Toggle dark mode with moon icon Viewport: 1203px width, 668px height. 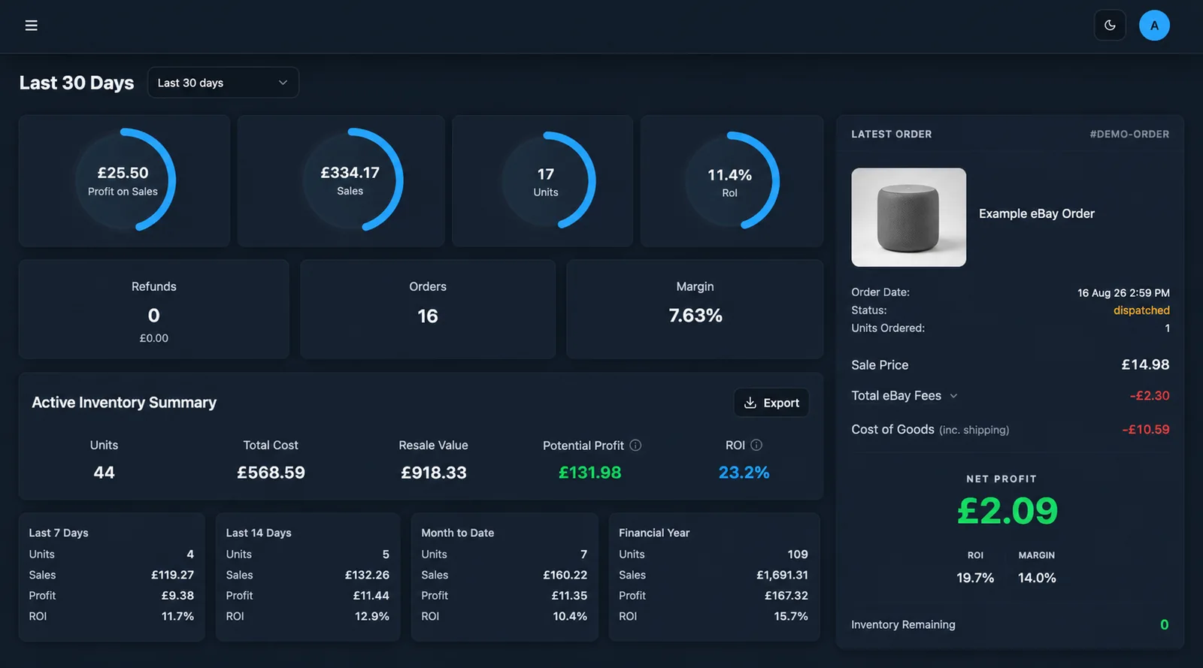(1110, 26)
